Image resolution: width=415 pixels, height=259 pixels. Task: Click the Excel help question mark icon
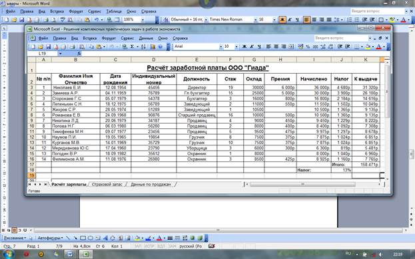tap(161, 46)
